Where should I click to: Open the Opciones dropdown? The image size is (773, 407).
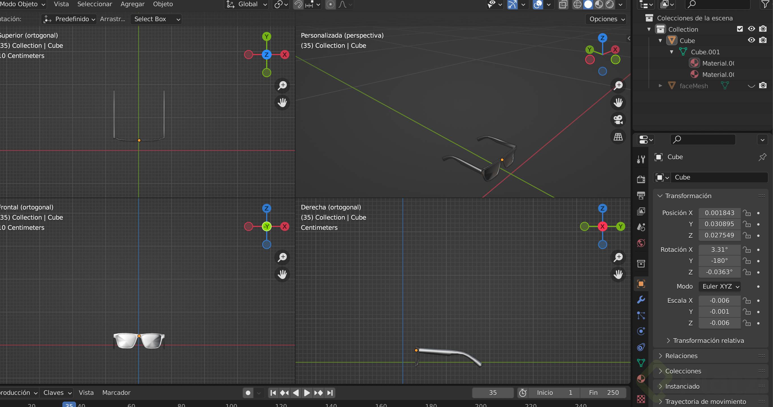(606, 19)
